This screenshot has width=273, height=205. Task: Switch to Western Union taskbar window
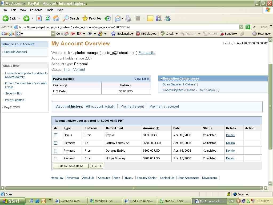[70, 201]
